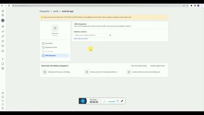The width and height of the screenshot is (204, 115).
Task: Open Audience Network to become bidding only article
Action: (x=146, y=72)
